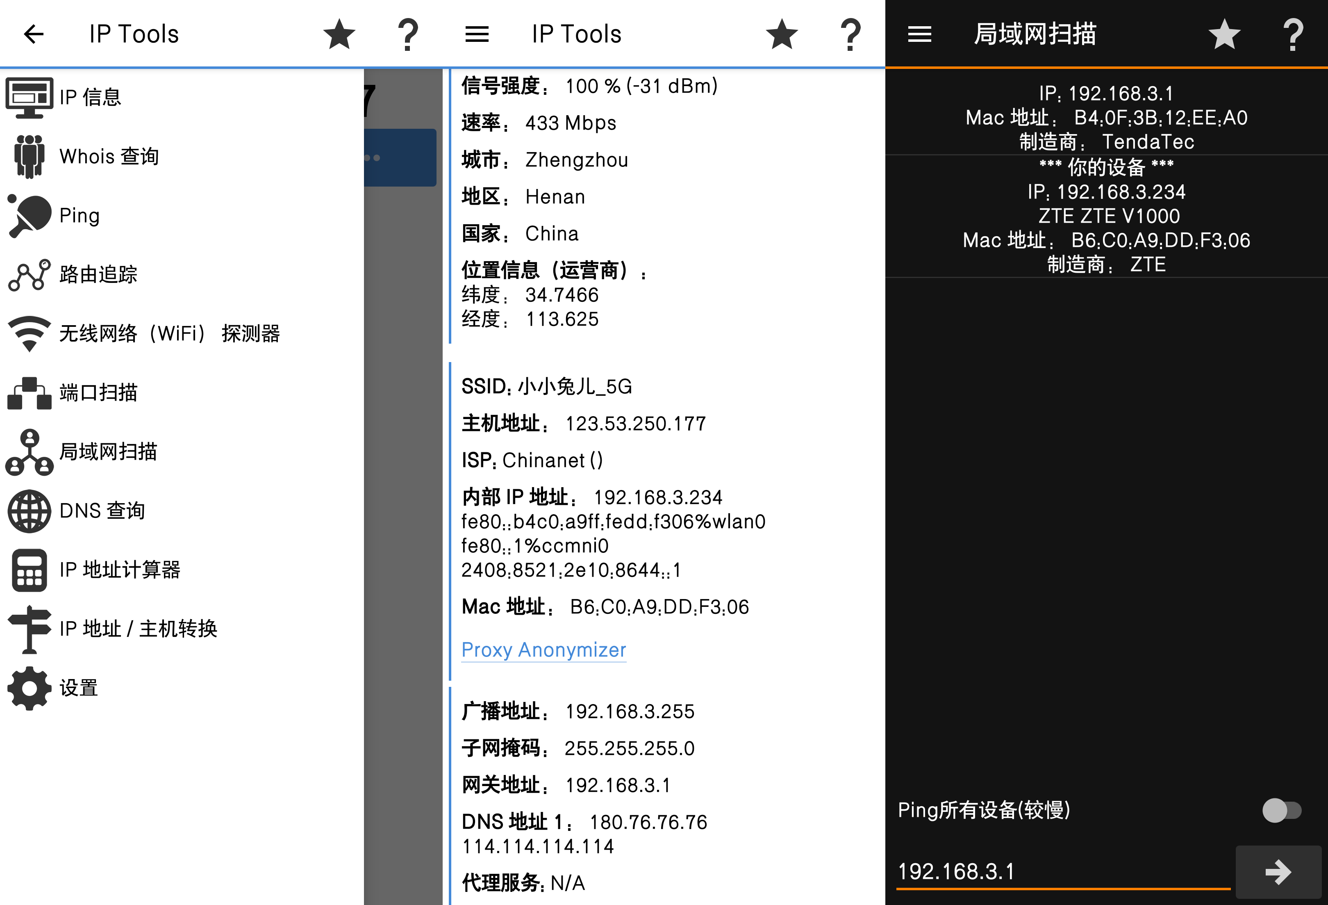Click the back arrow in left panel

tap(34, 34)
